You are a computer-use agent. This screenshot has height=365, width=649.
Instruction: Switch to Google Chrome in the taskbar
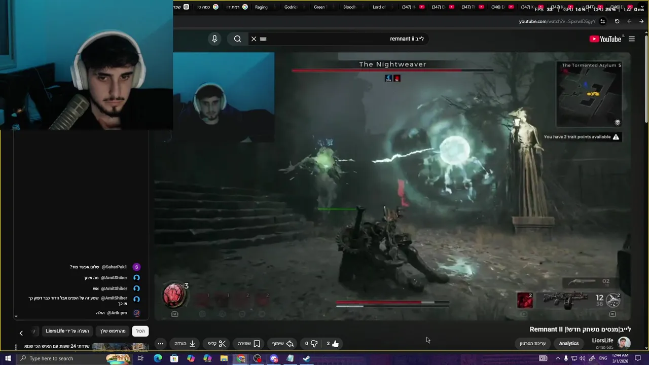point(241,358)
